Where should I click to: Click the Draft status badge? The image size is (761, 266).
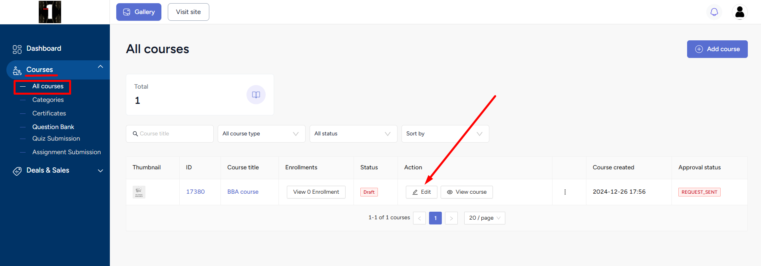point(369,192)
